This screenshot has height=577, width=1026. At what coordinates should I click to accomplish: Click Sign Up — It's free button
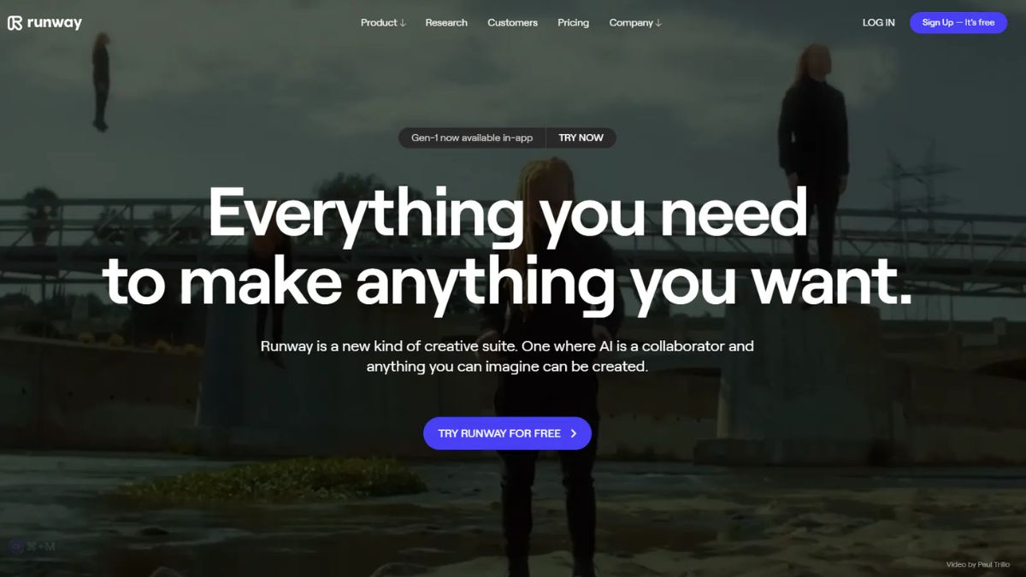point(958,23)
